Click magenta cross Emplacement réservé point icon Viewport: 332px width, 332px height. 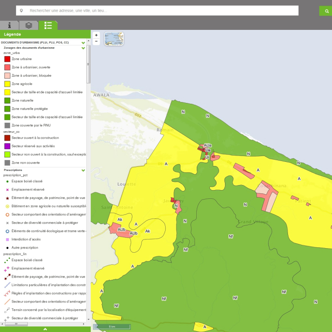click(x=7, y=190)
